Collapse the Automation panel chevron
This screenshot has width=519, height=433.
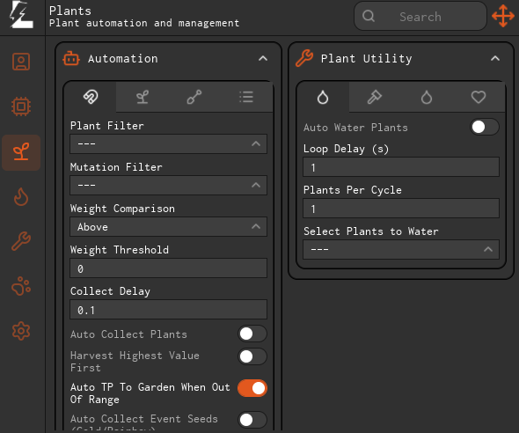tap(263, 59)
